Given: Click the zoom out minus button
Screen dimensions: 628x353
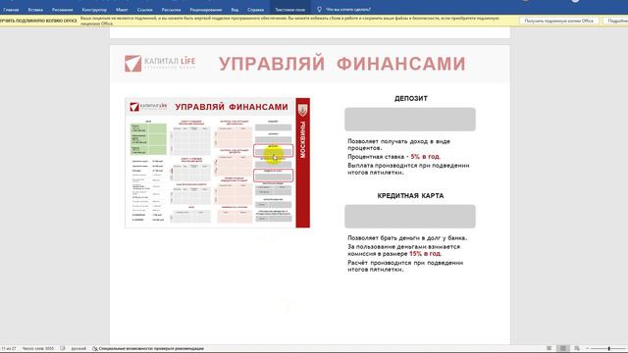Looking at the screenshot, I should tap(588, 349).
